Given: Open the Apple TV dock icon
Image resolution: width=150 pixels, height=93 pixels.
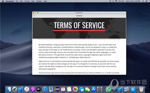Looking at the screenshot, I should click(39, 89).
